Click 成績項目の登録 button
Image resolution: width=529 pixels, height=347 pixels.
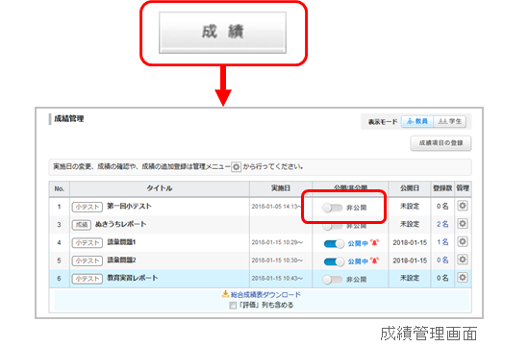[x=441, y=143]
